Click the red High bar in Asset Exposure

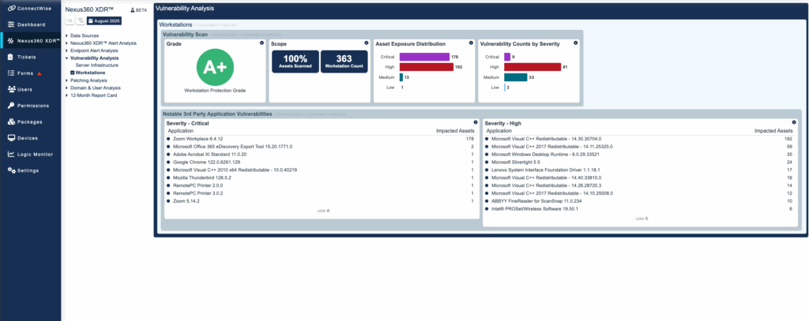pos(426,67)
